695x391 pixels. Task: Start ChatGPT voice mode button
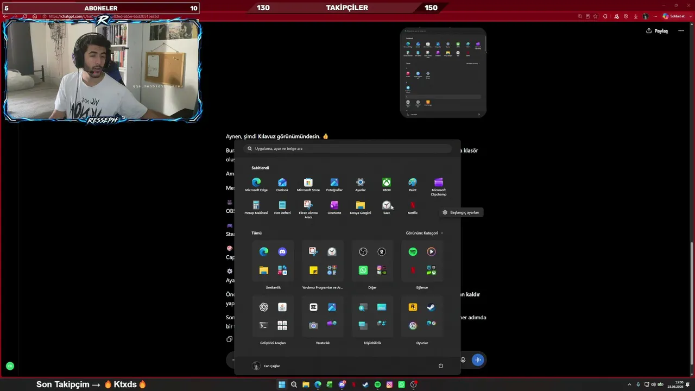[477, 360]
